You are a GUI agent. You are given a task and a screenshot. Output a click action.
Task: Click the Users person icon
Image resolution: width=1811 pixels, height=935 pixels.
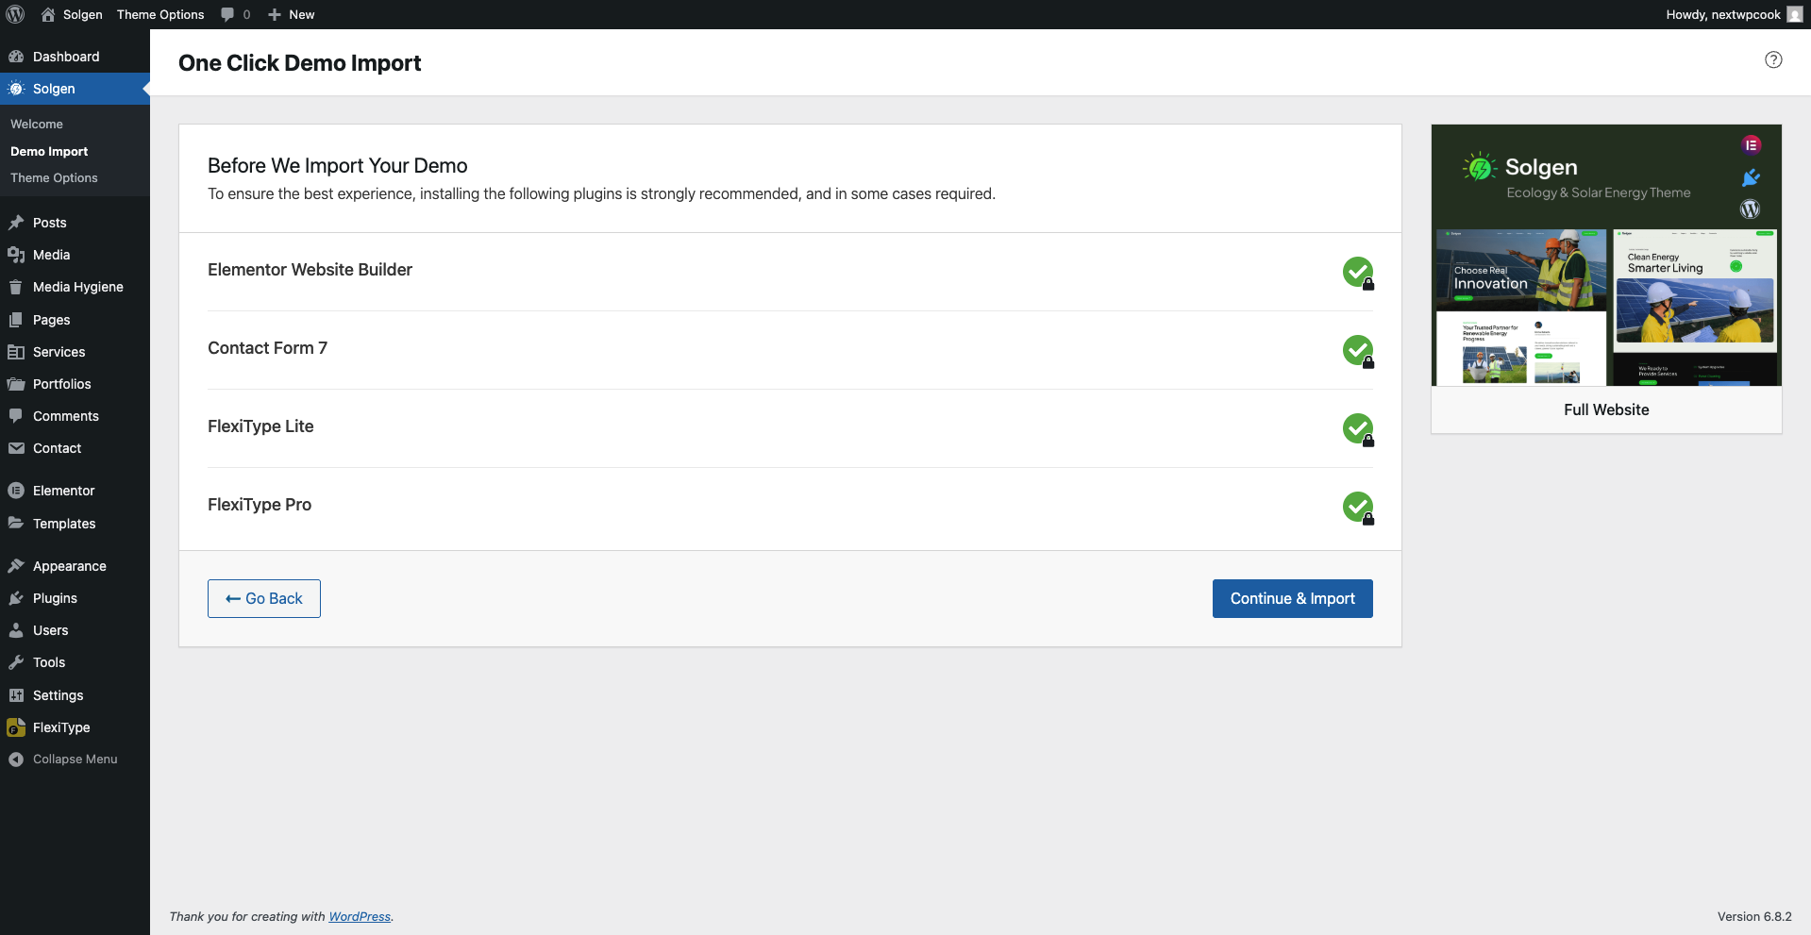tap(16, 630)
